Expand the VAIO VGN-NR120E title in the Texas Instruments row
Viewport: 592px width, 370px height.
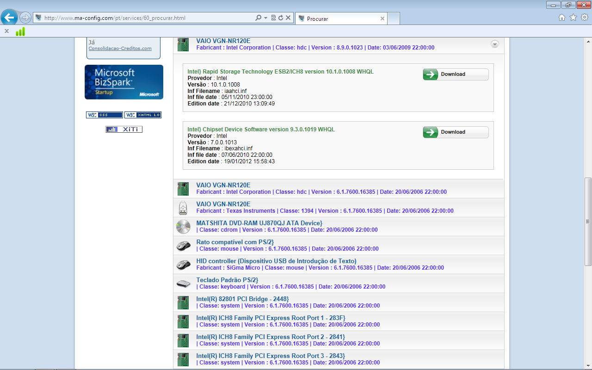[x=223, y=204]
